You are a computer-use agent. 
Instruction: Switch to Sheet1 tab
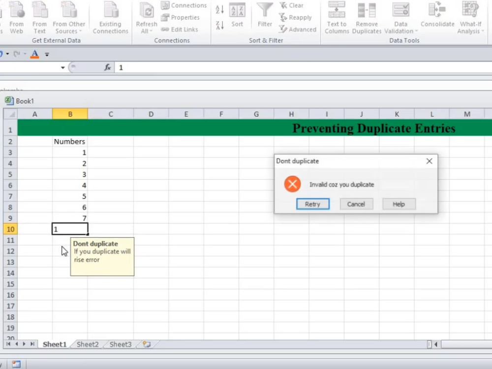click(55, 344)
